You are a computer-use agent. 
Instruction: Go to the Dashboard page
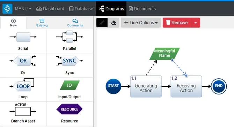[50, 9]
